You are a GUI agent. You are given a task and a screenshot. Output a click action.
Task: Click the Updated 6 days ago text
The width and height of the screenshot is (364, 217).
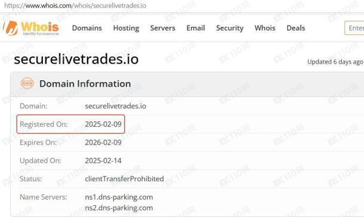(x=335, y=62)
